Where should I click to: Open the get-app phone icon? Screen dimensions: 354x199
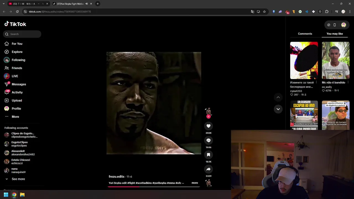[335, 25]
